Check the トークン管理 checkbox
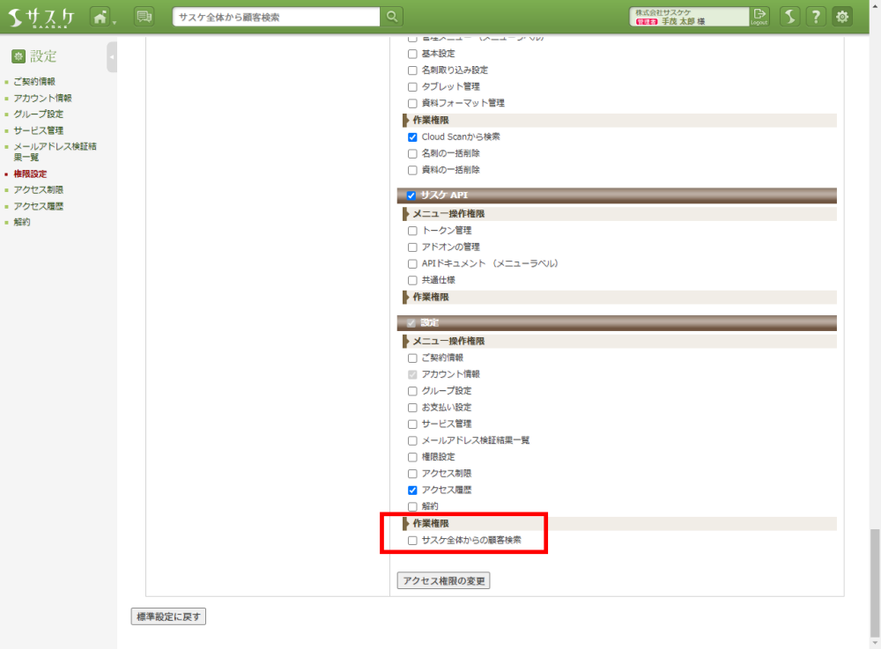 point(412,231)
